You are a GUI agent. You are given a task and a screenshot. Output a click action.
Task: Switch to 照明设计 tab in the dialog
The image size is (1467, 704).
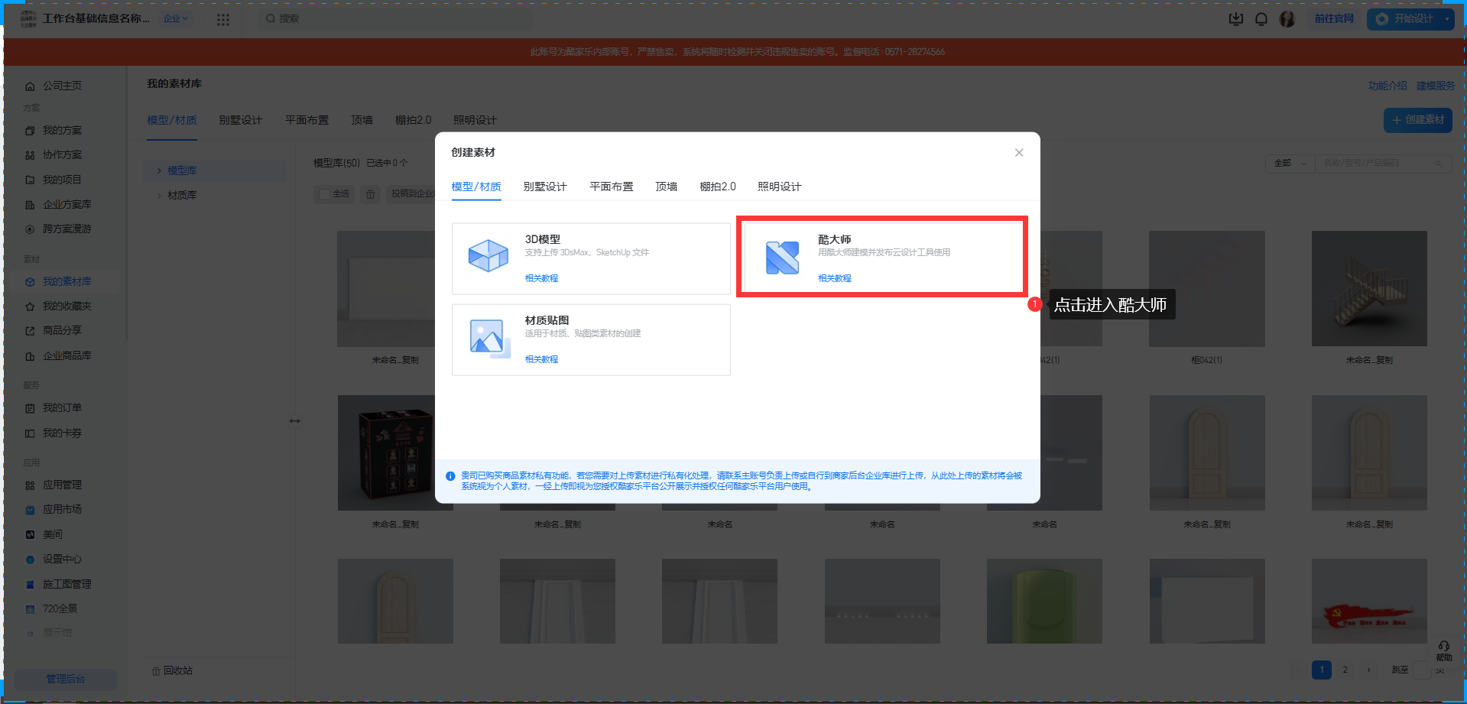[780, 187]
